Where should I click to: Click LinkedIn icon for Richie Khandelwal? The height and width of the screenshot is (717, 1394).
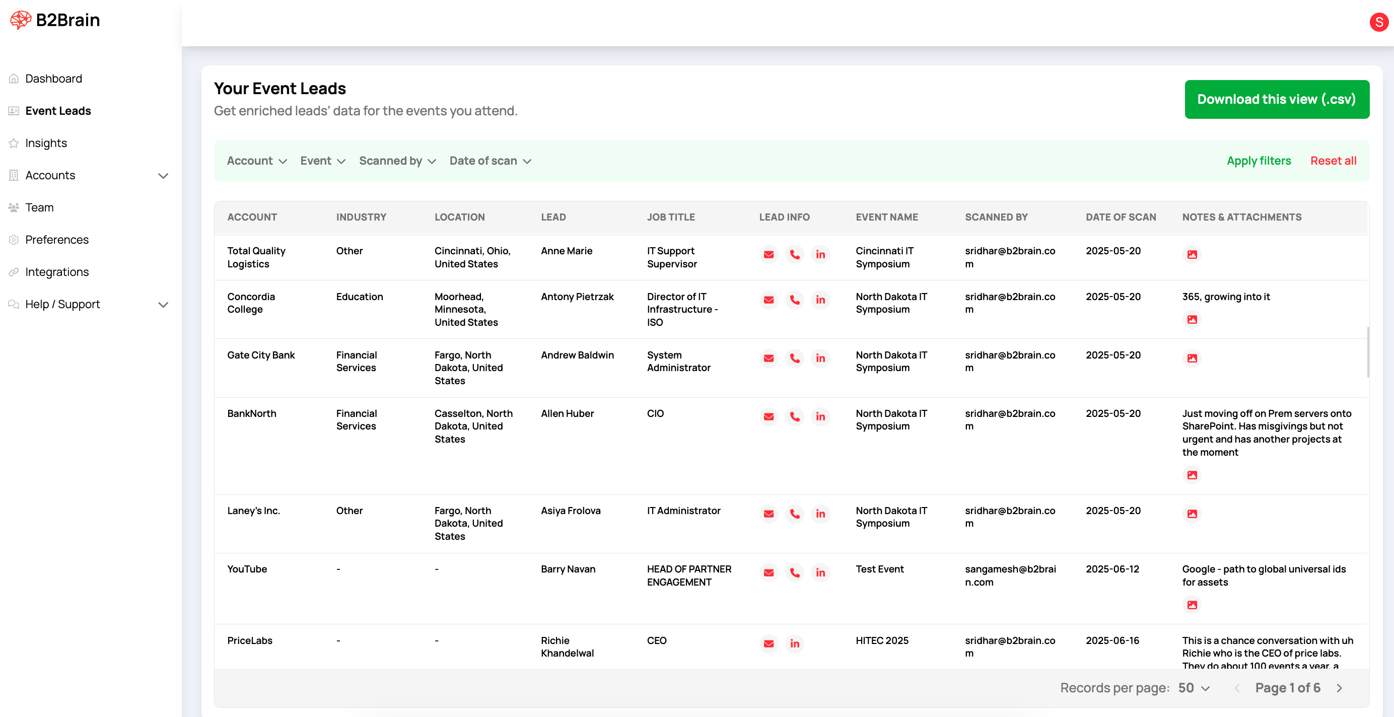[x=794, y=643]
